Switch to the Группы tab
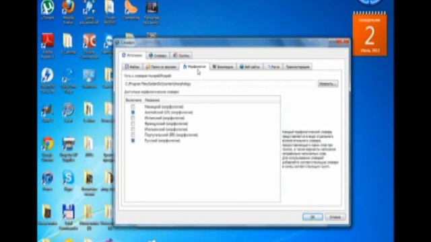This screenshot has height=242, width=431. [181, 55]
